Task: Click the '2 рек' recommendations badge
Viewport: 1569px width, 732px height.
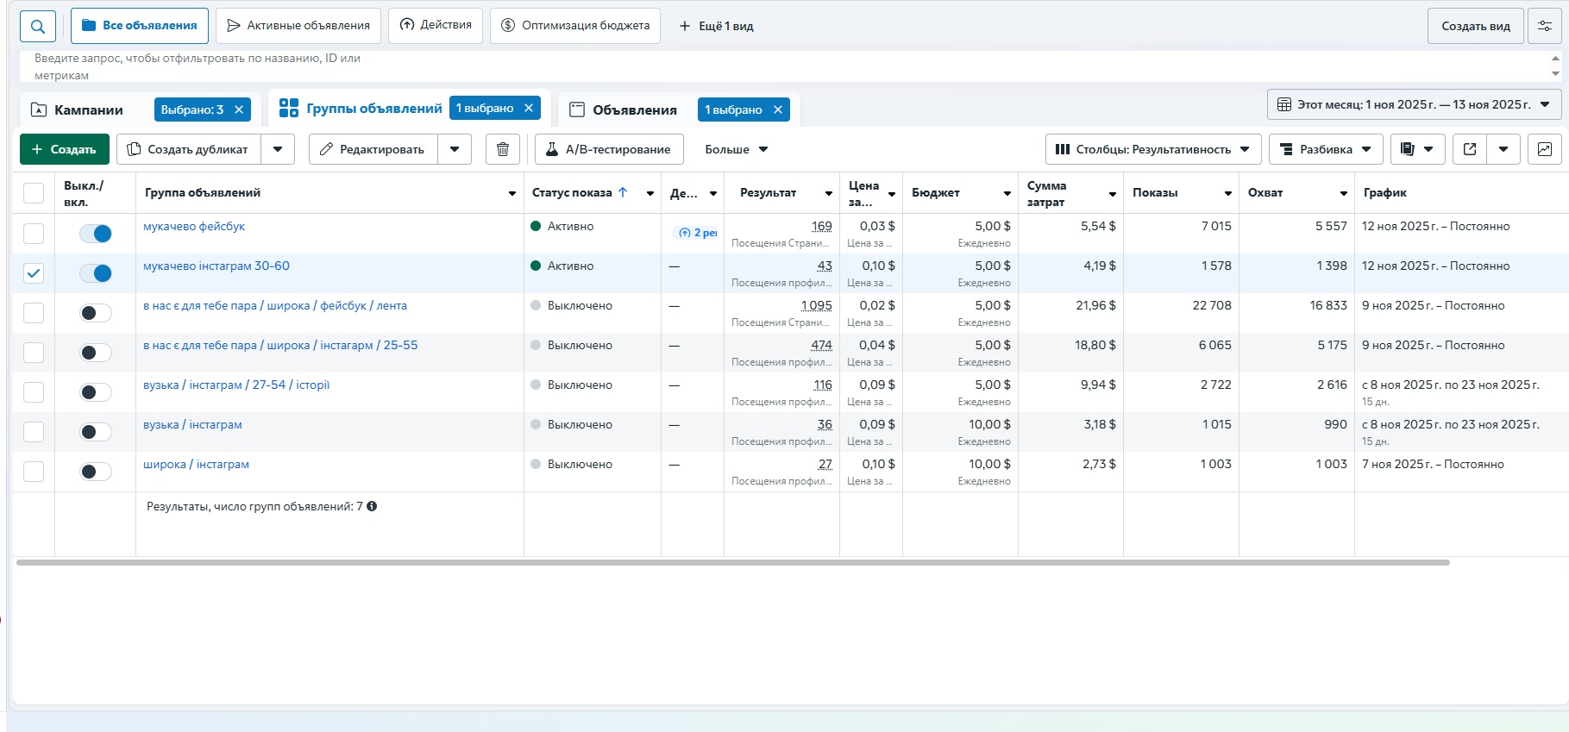Action: click(x=697, y=233)
